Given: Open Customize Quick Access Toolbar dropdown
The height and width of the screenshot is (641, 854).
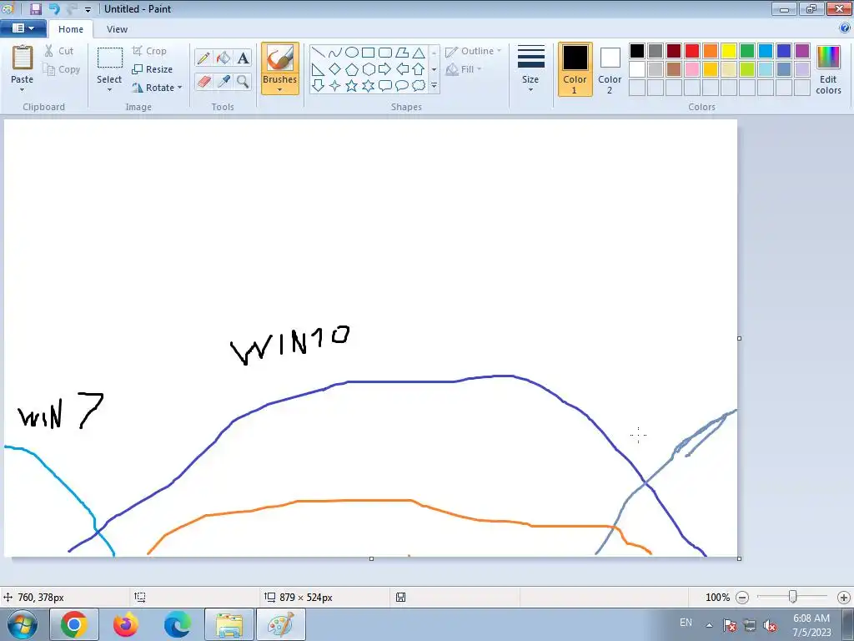Looking at the screenshot, I should (x=88, y=9).
